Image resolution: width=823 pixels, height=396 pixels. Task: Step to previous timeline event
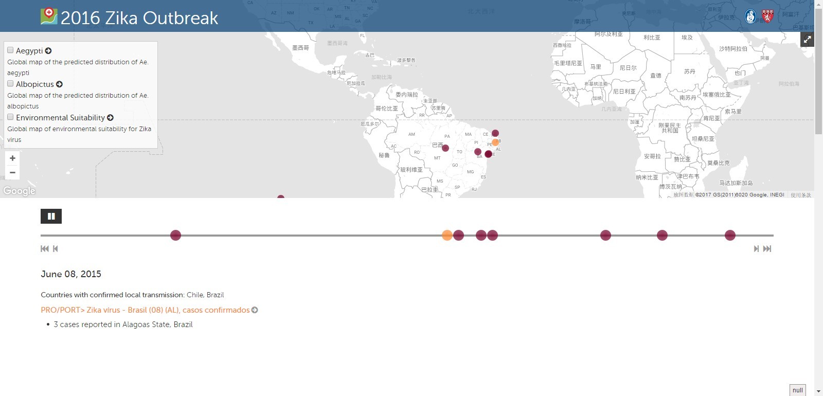[x=56, y=249]
